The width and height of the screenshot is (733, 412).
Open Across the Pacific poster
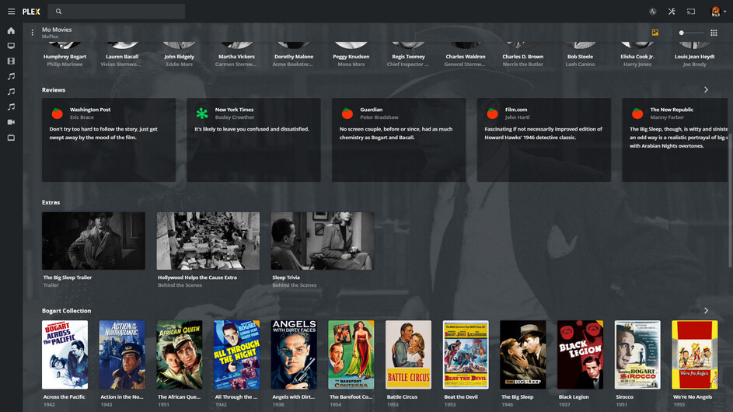click(65, 354)
